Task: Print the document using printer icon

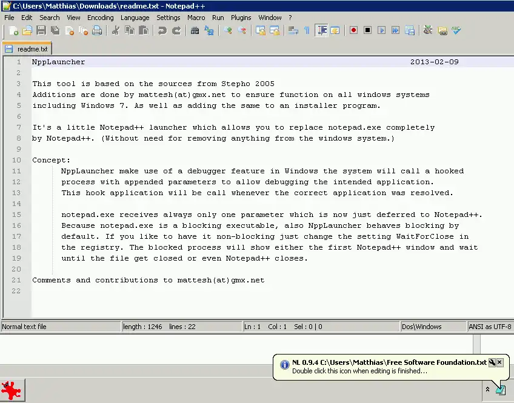Action: [97, 30]
